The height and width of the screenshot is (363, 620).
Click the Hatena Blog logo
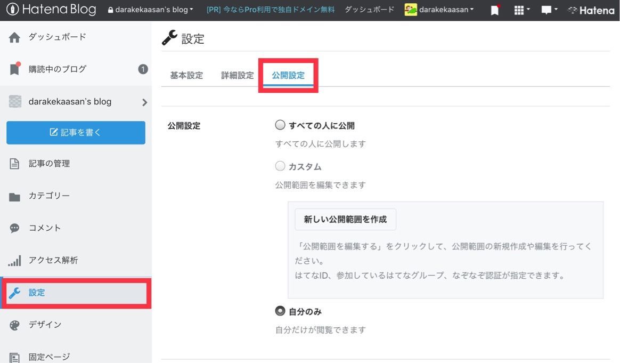pyautogui.click(x=52, y=10)
